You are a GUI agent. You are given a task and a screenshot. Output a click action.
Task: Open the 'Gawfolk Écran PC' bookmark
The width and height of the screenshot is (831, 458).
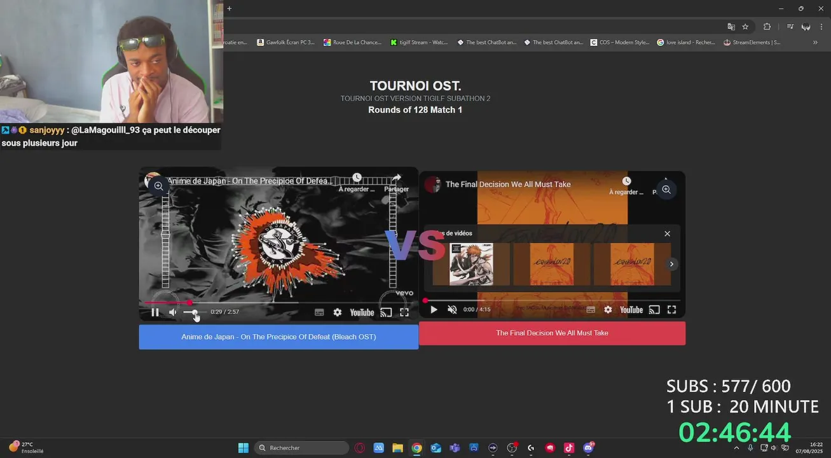click(285, 43)
